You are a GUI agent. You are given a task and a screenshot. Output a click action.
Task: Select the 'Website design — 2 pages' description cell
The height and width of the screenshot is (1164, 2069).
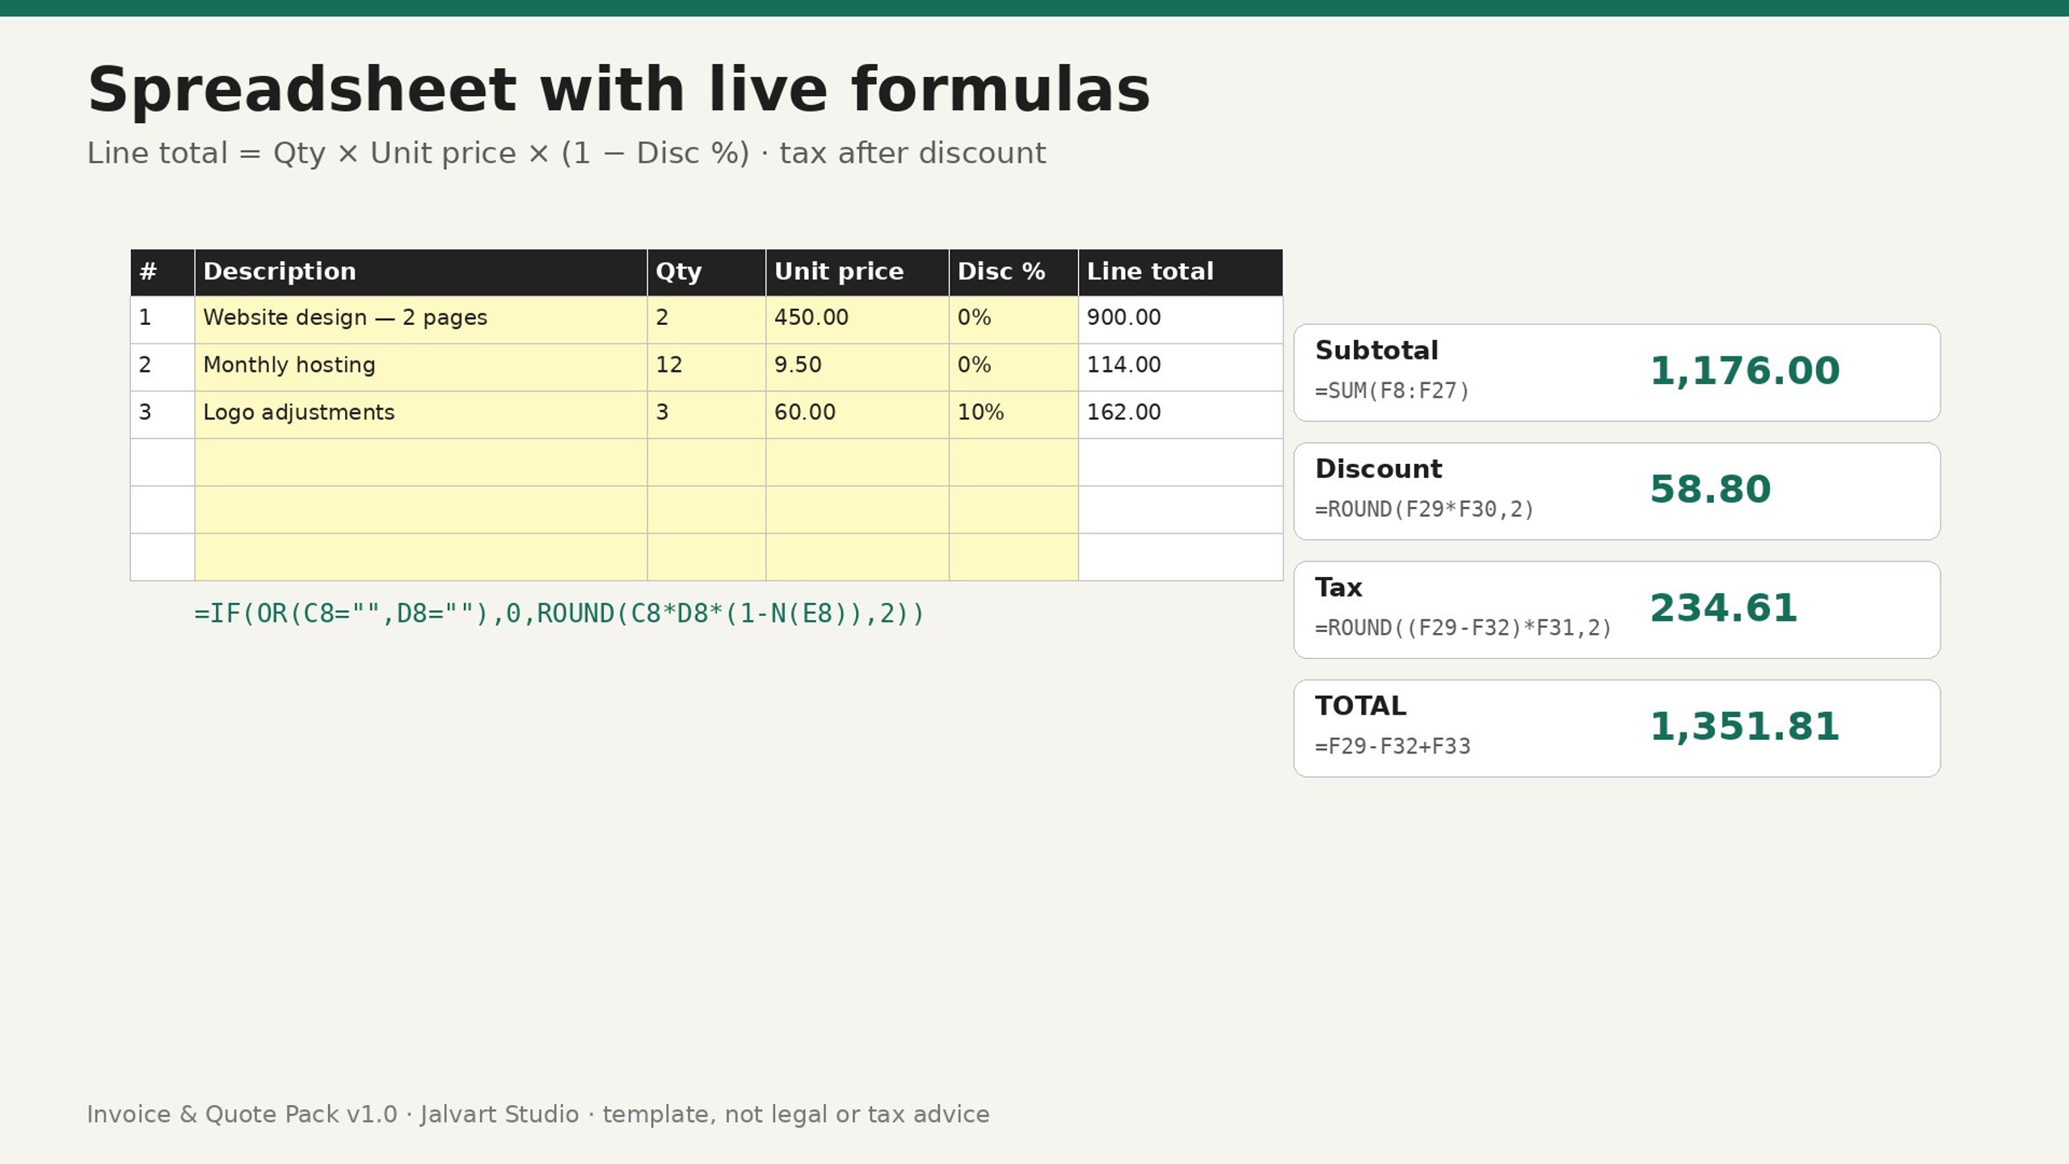420,319
